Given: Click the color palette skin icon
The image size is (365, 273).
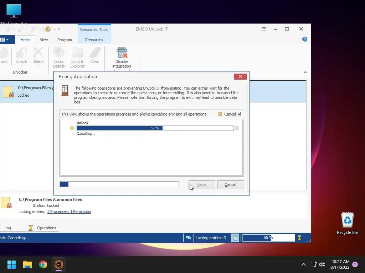Looking at the screenshot, I should click(48, 29).
